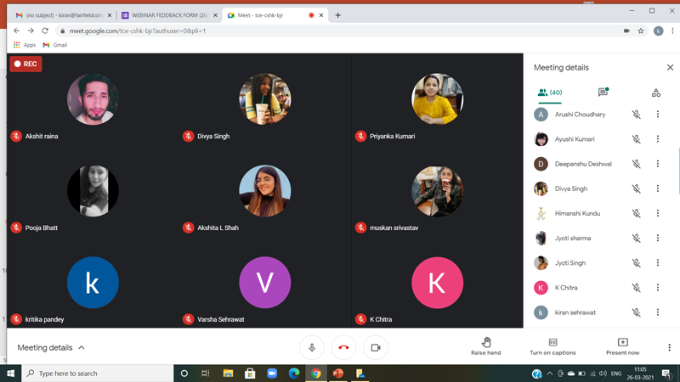Open Gmail bookmark link
680x382 pixels.
55,45
